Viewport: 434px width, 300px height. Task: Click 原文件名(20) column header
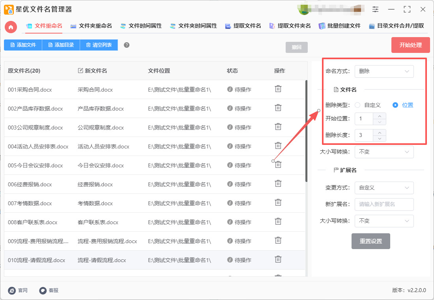click(24, 71)
